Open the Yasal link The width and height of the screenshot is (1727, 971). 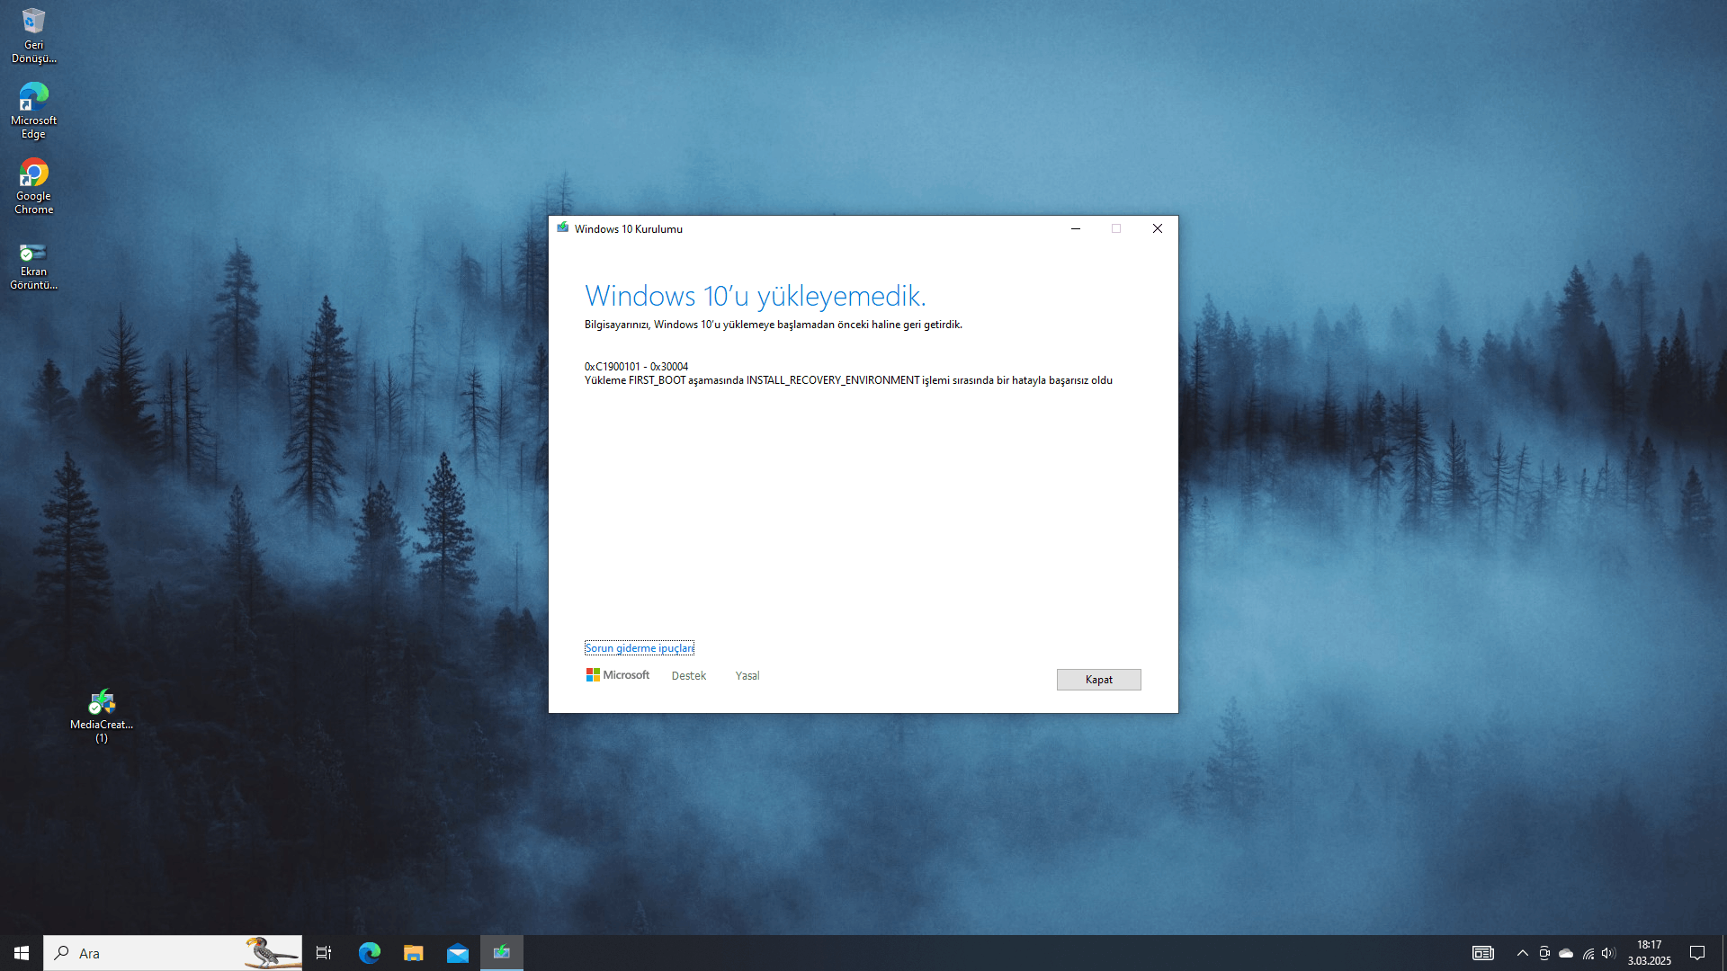pos(747,676)
